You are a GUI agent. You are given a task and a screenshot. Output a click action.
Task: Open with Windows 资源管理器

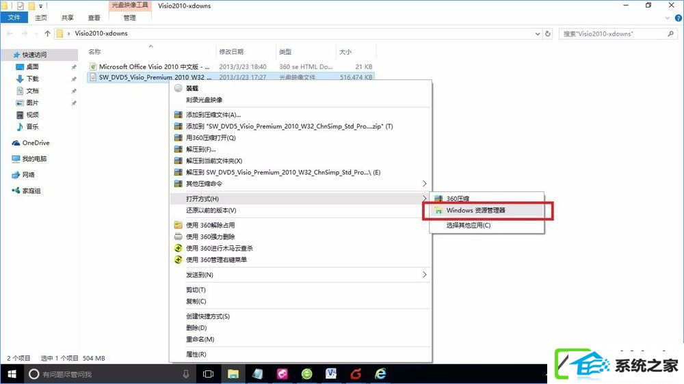[x=475, y=210]
